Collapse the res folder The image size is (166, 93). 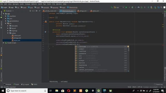pos(6,24)
